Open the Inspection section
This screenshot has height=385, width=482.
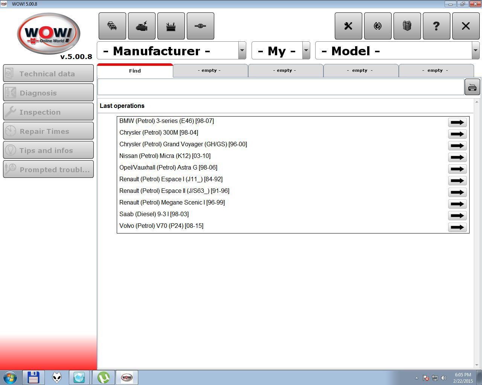tap(48, 112)
